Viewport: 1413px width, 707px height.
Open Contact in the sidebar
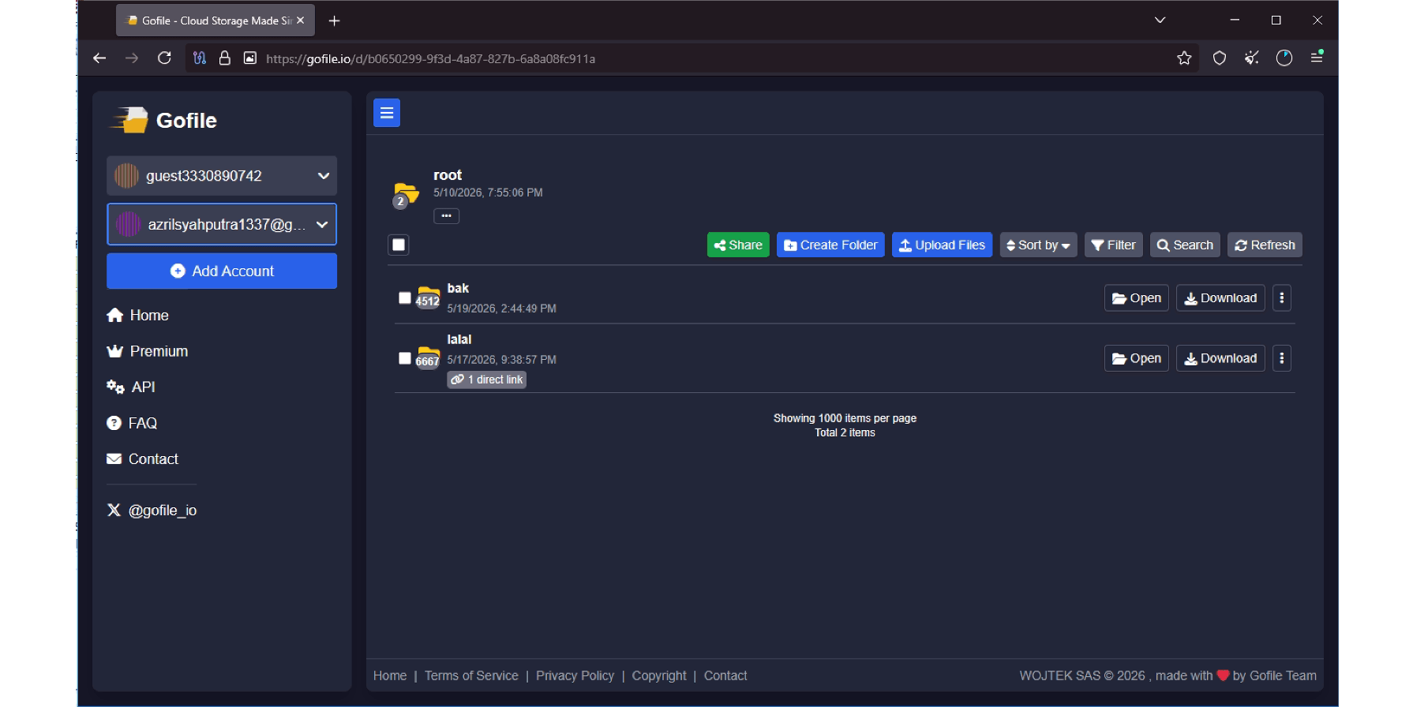143,459
